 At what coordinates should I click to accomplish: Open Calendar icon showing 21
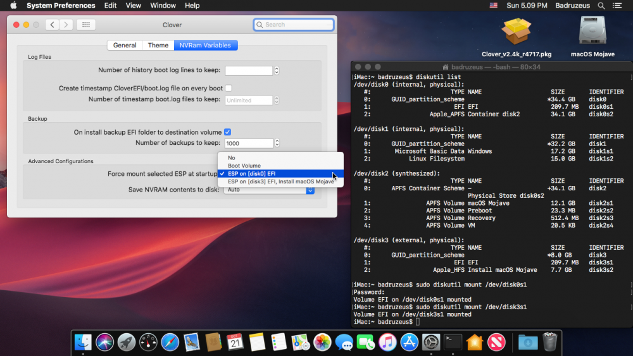pyautogui.click(x=235, y=342)
